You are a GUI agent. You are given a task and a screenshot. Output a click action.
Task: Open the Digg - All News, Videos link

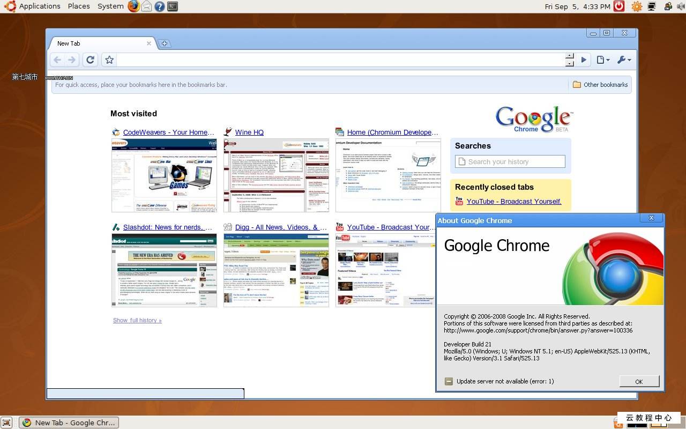coord(281,227)
